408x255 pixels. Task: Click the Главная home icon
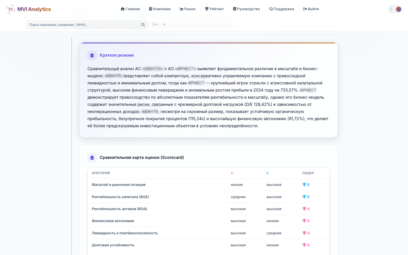click(122, 9)
